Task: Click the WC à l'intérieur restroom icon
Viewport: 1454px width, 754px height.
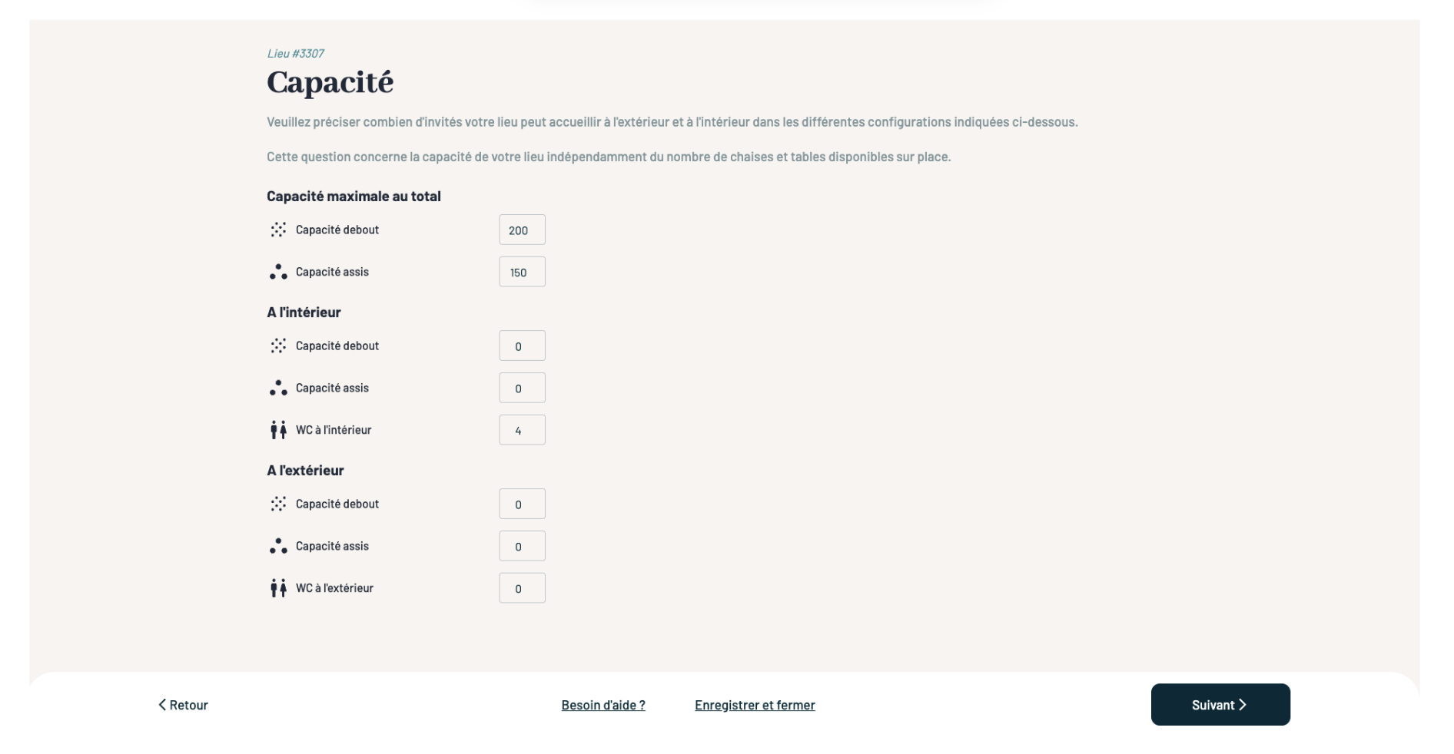Action: tap(278, 430)
